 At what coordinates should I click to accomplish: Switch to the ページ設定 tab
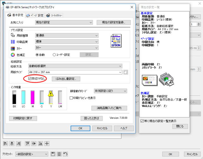(x=35, y=15)
